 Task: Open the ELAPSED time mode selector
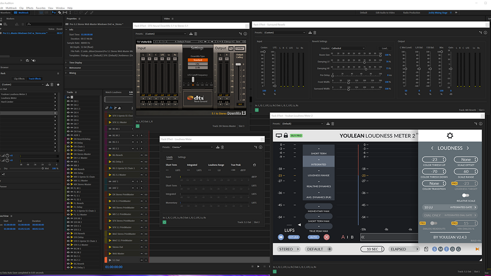404,249
